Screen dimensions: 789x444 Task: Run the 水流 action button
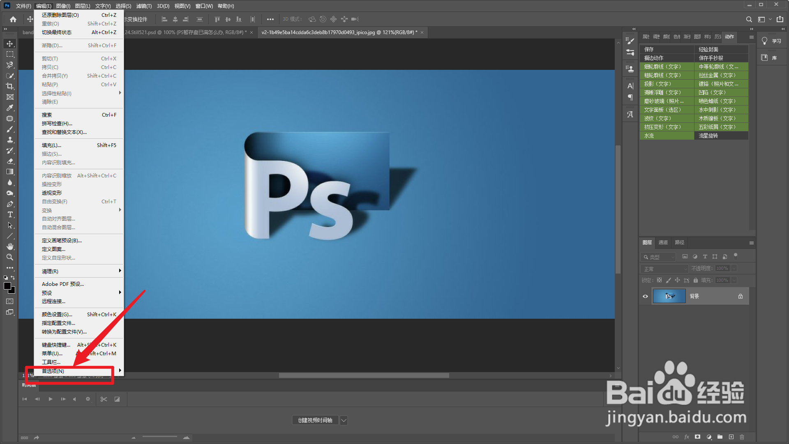pyautogui.click(x=667, y=136)
